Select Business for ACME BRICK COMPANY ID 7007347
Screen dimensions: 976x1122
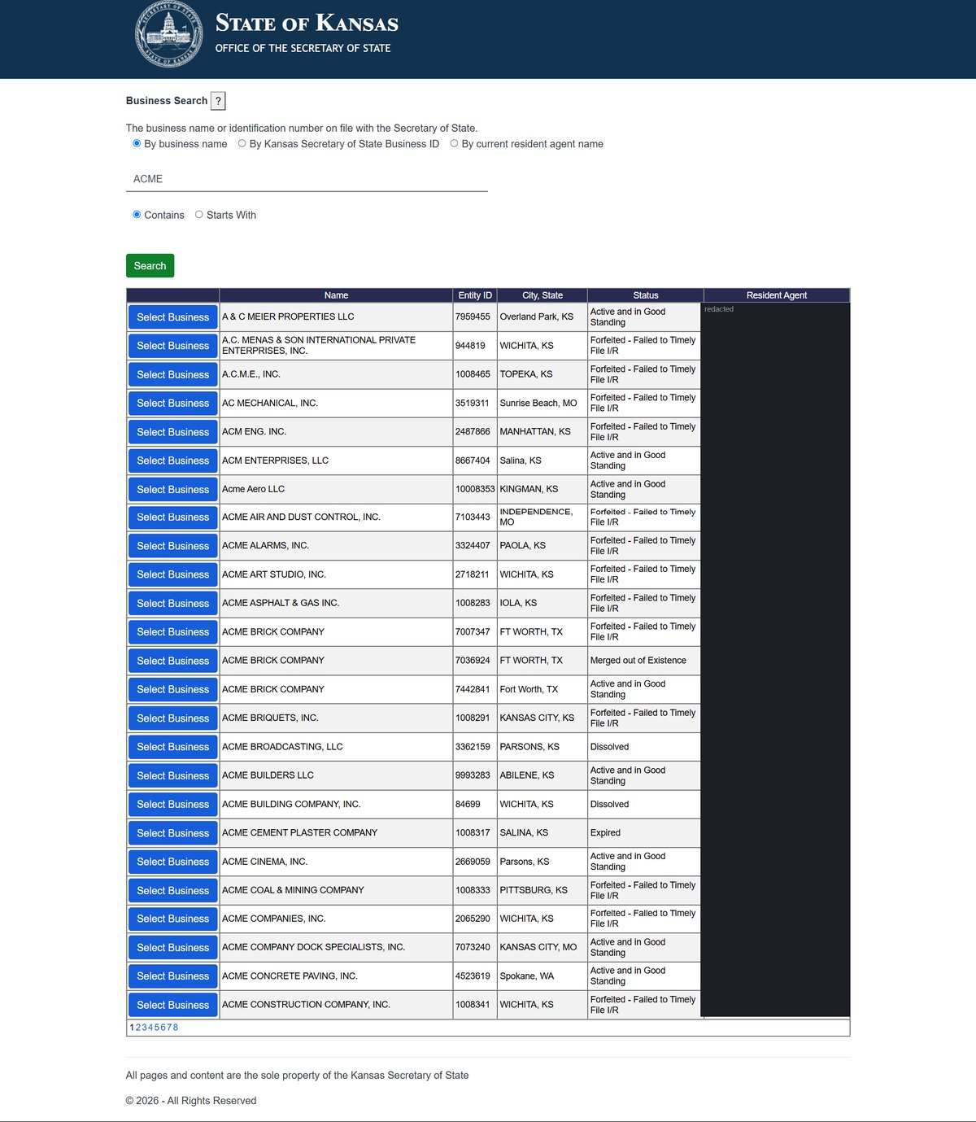click(x=172, y=632)
